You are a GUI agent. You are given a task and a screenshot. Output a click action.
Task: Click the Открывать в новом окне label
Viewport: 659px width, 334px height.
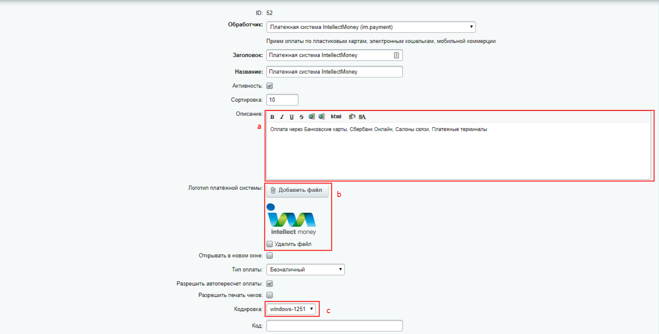pyautogui.click(x=231, y=256)
